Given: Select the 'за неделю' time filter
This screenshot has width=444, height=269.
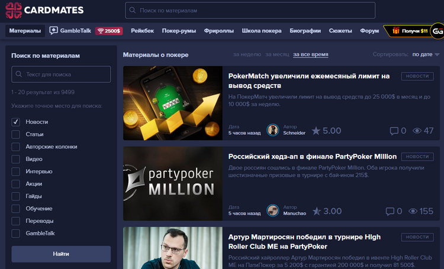Looking at the screenshot, I should (247, 55).
